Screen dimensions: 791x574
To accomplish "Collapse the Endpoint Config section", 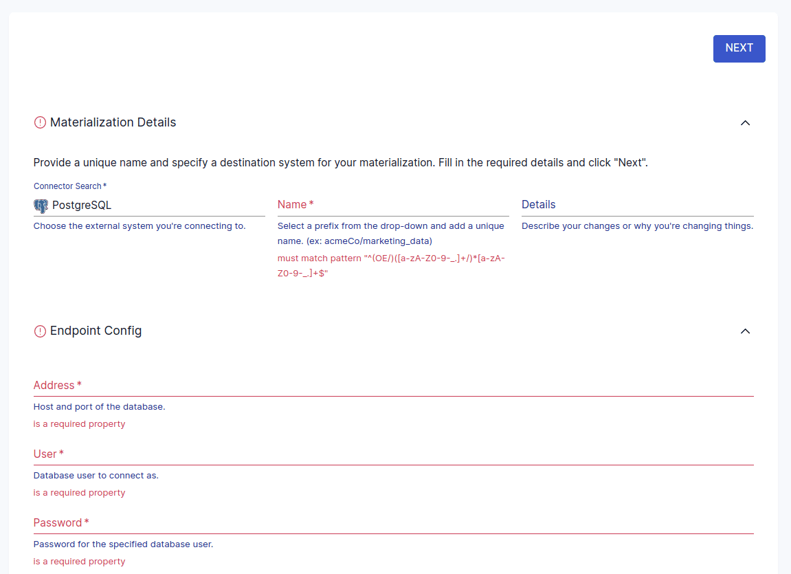I will 745,331.
